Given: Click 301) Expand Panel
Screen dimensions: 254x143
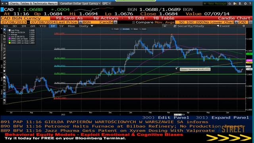Looking at the screenshot, I should 222,118.
